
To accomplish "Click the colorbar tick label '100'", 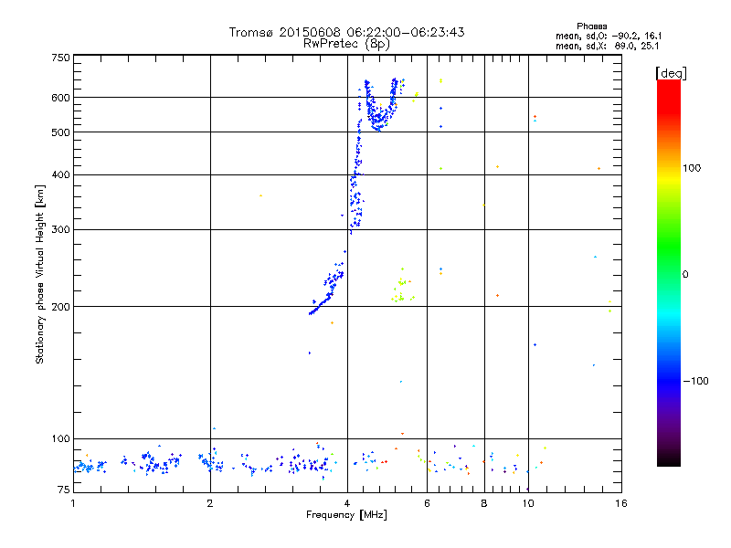I will tap(692, 168).
